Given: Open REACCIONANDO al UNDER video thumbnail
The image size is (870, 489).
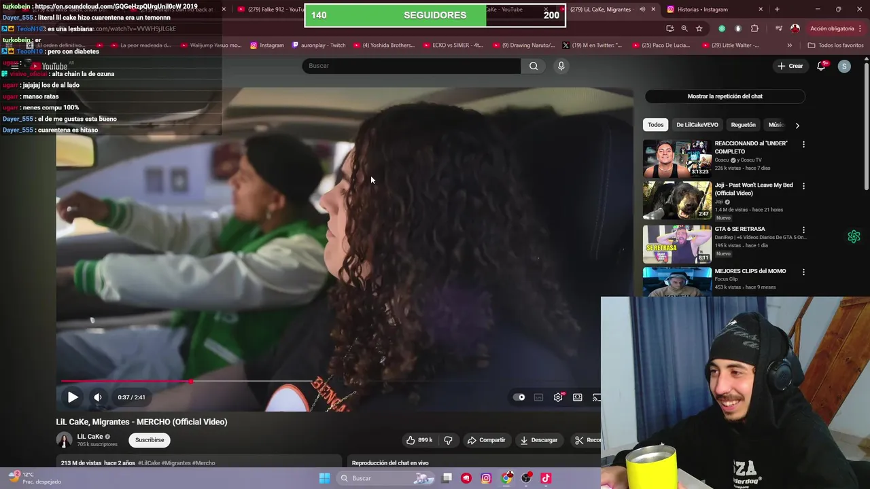Looking at the screenshot, I should (x=677, y=158).
